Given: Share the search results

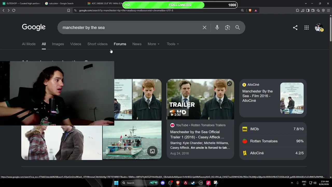Looking at the screenshot, I should [x=295, y=28].
